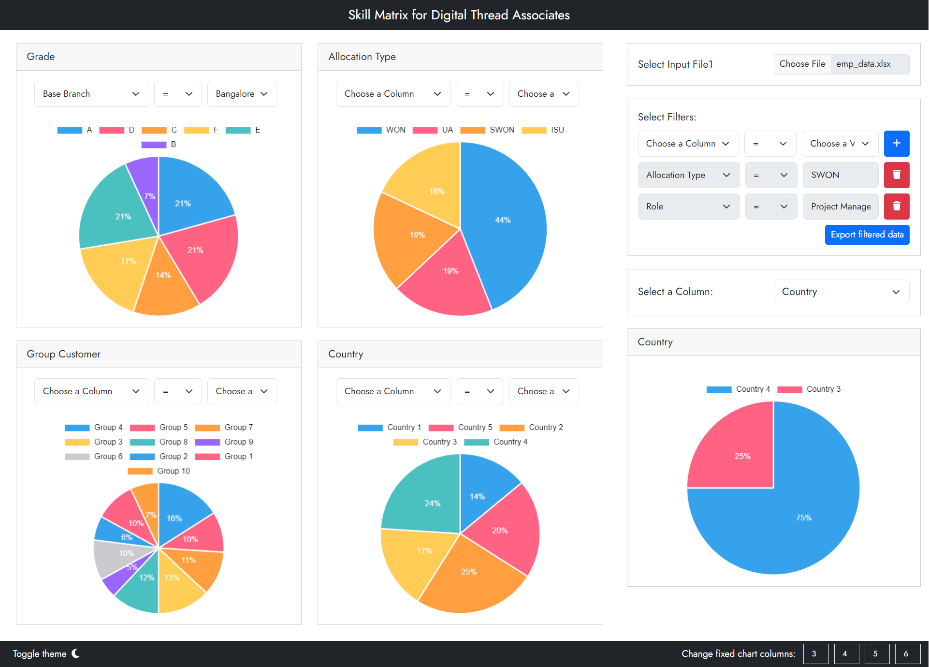Set fixed chart columns to 4
The image size is (929, 667).
click(846, 653)
